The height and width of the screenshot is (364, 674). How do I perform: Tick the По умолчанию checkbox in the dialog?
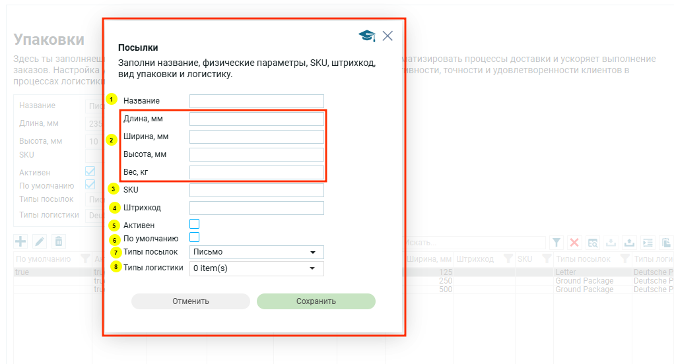(x=194, y=237)
